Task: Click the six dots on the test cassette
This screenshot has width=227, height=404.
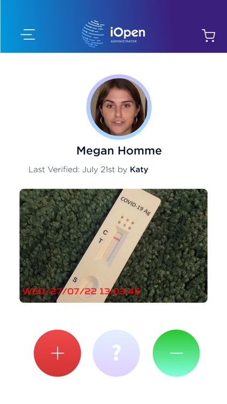Action: click(126, 221)
